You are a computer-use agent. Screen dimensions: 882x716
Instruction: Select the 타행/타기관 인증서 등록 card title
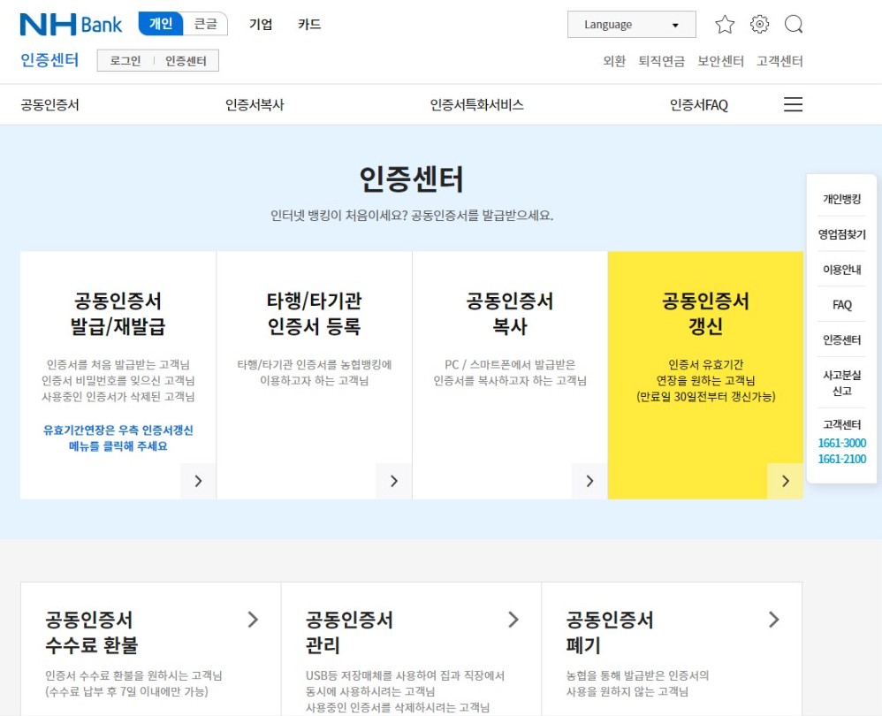[314, 313]
